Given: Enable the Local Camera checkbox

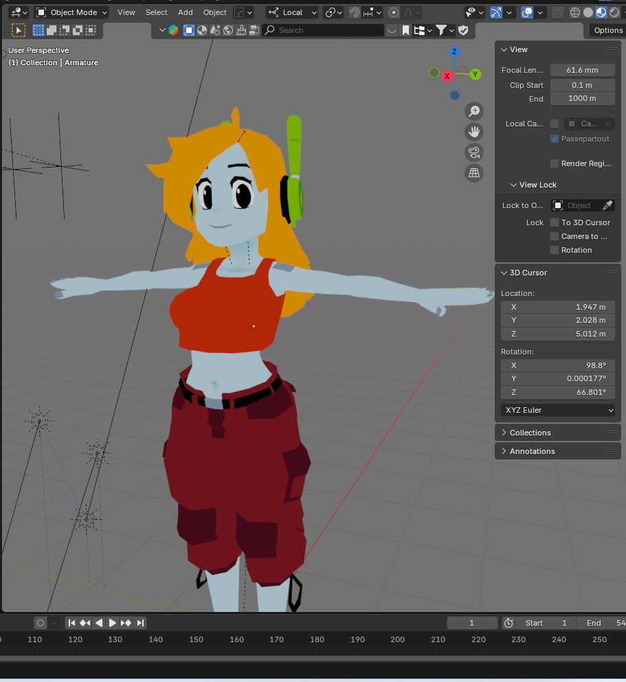Looking at the screenshot, I should coord(555,124).
